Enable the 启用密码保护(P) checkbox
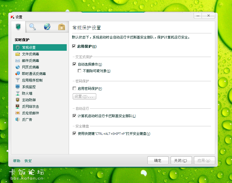Image resolution: width=232 pixels, height=183 pixels. 74,89
